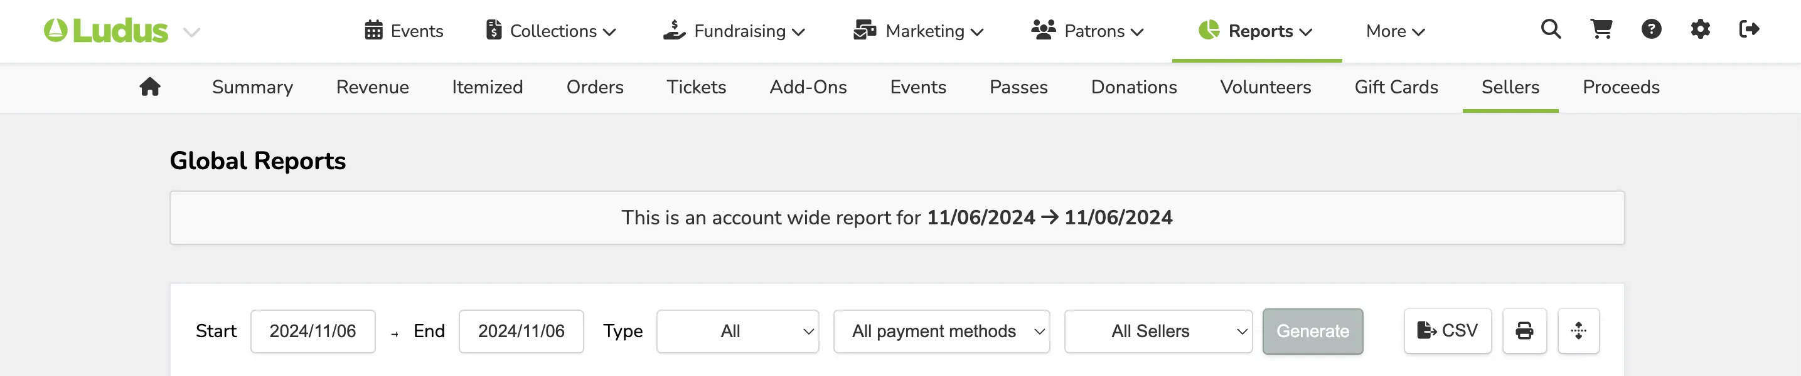
Task: Open the Marketing dropdown menu
Action: click(918, 31)
